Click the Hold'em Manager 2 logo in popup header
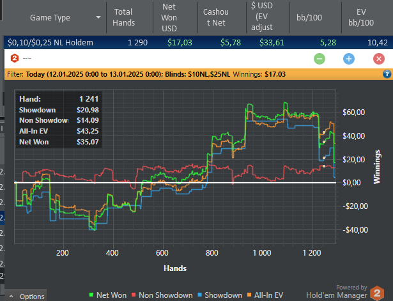 (15, 58)
